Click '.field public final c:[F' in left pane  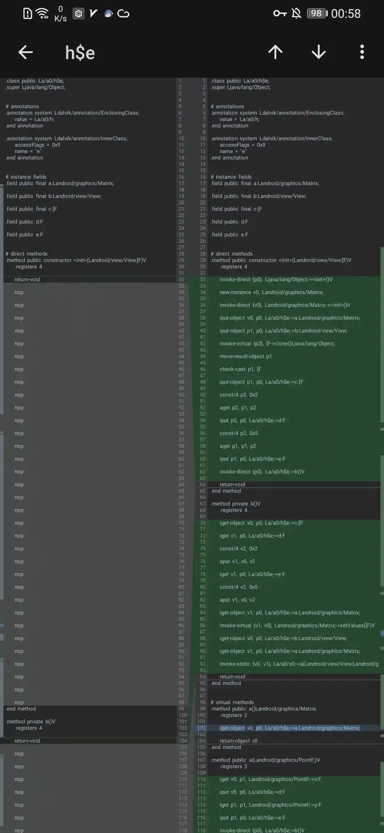31,209
